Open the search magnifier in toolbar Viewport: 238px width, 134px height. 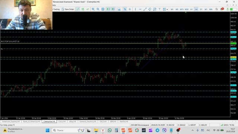click(x=216, y=9)
